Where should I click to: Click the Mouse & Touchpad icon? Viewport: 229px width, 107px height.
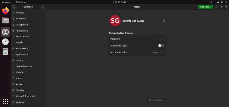[13, 96]
